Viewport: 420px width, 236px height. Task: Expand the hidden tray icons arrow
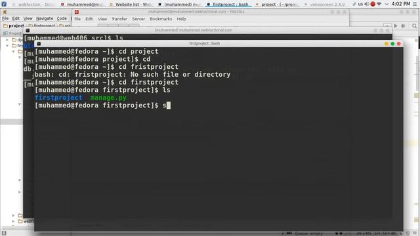click(x=387, y=4)
